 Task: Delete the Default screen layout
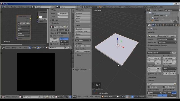click(54, 7)
